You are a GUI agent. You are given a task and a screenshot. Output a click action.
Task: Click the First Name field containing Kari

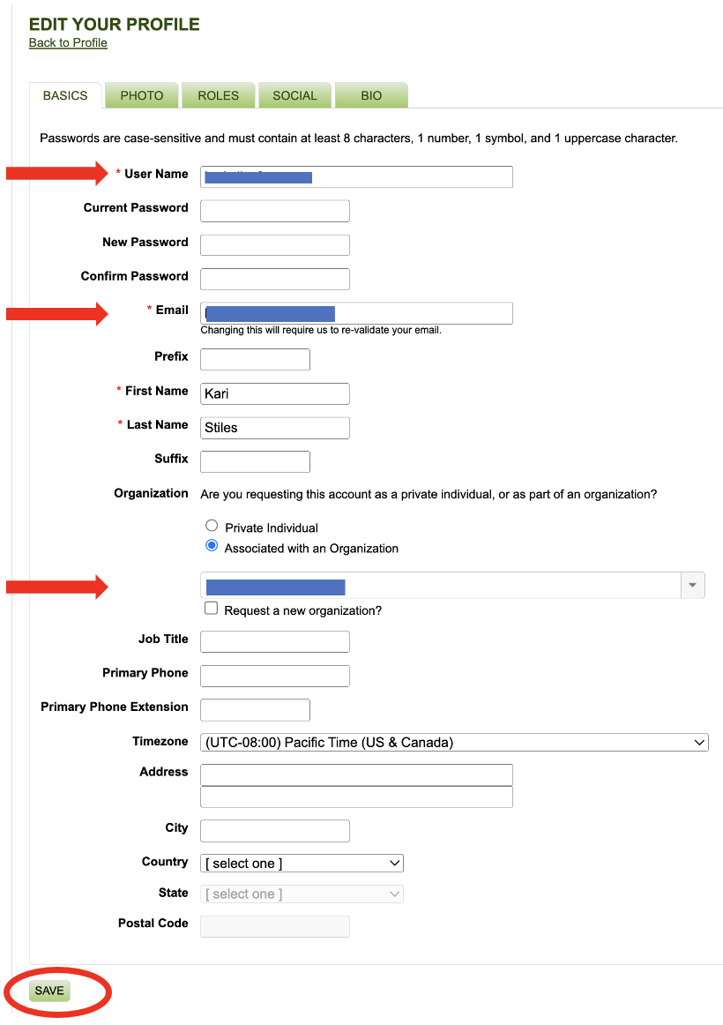[275, 393]
